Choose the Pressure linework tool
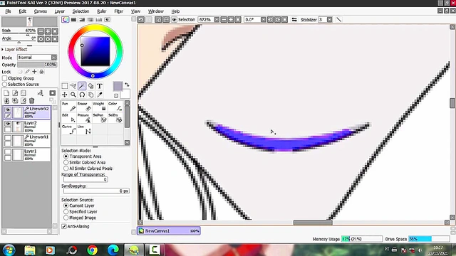The width and height of the screenshot is (456, 256). [x=84, y=118]
